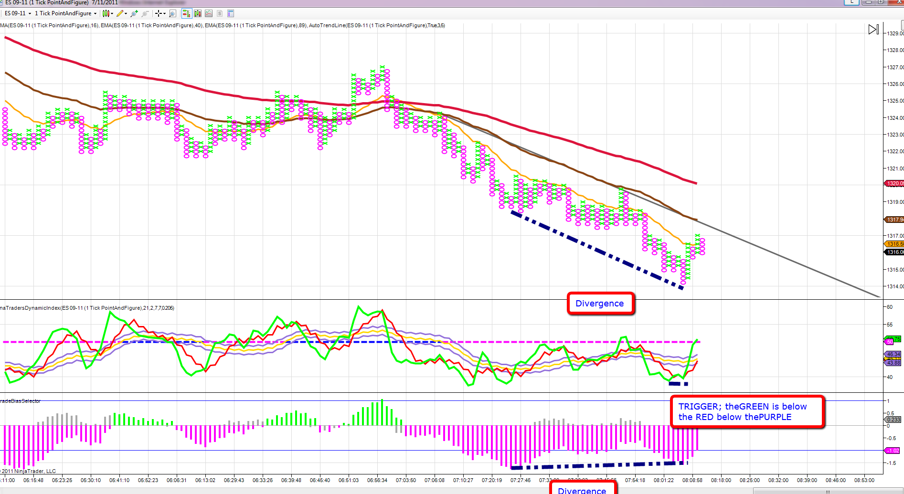Click the candlestick chart style icon
This screenshot has width=904, height=494.
(x=106, y=13)
